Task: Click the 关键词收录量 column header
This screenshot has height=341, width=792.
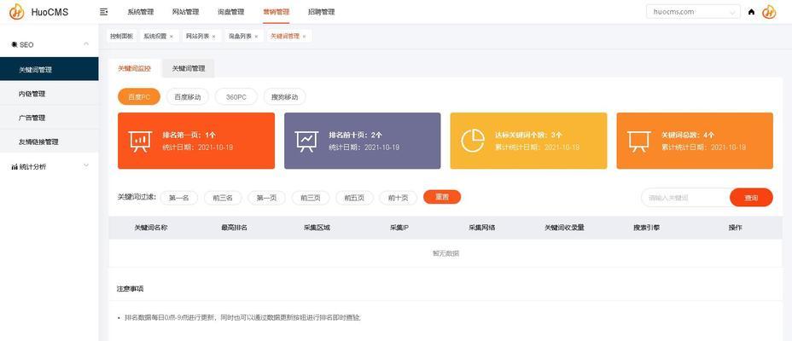Action: pyautogui.click(x=564, y=228)
